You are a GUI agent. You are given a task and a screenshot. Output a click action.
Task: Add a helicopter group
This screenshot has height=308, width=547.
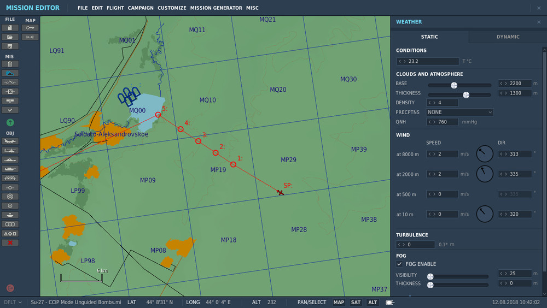coord(10,151)
